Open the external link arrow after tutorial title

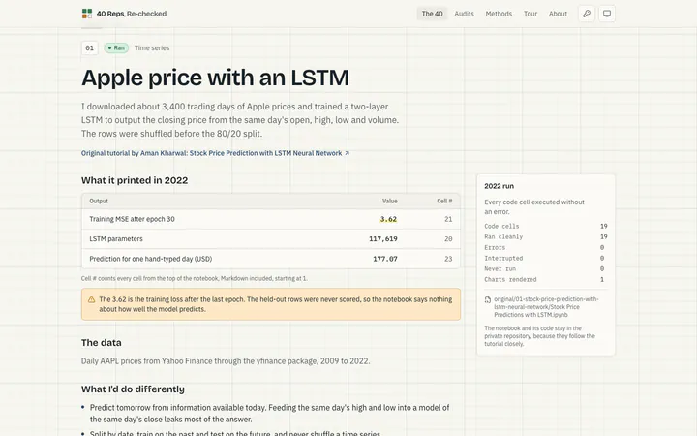(347, 153)
